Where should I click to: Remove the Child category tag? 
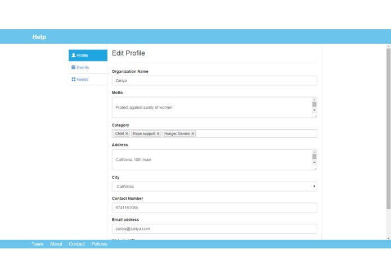[x=127, y=133]
